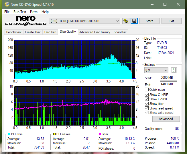Screen dimensions: 187x154
Task: Switch to Advanced Disc Quality tab
Action: pyautogui.click(x=95, y=32)
